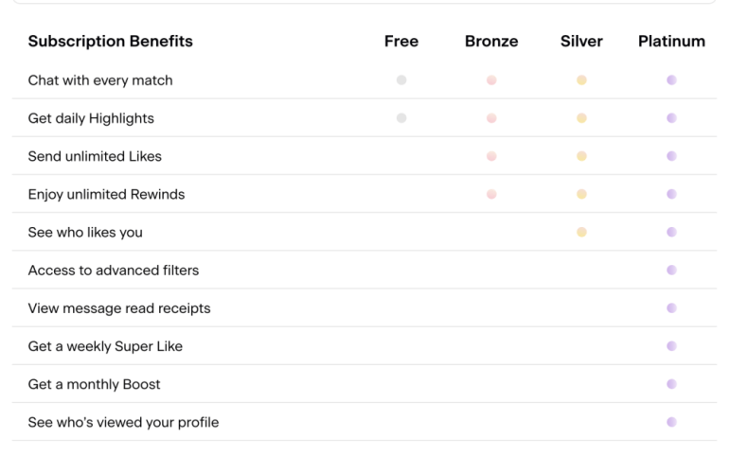The height and width of the screenshot is (473, 748).
Task: Click the Platinum dot for Get a weekly Super Like
Action: click(671, 346)
